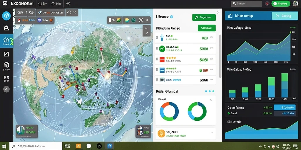This screenshot has width=301, height=150.
Task: Check the box on the 6960 row
Action: point(157,80)
